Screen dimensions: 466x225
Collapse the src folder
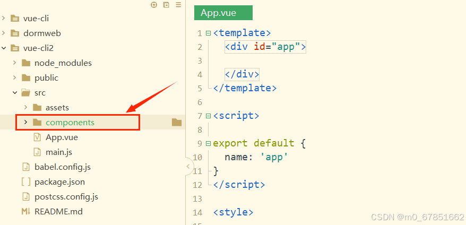(14, 93)
